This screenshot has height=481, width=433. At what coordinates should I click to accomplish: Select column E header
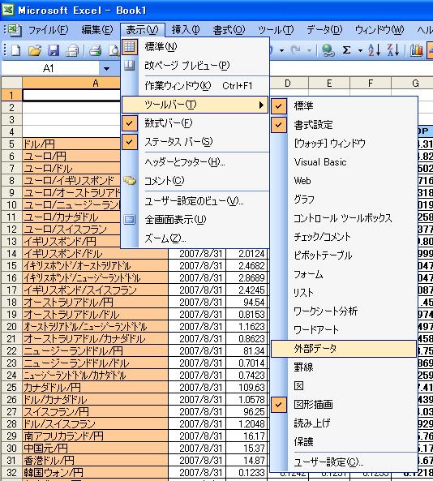329,84
